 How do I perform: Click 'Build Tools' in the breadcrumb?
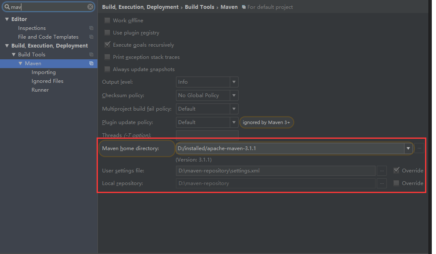point(200,7)
